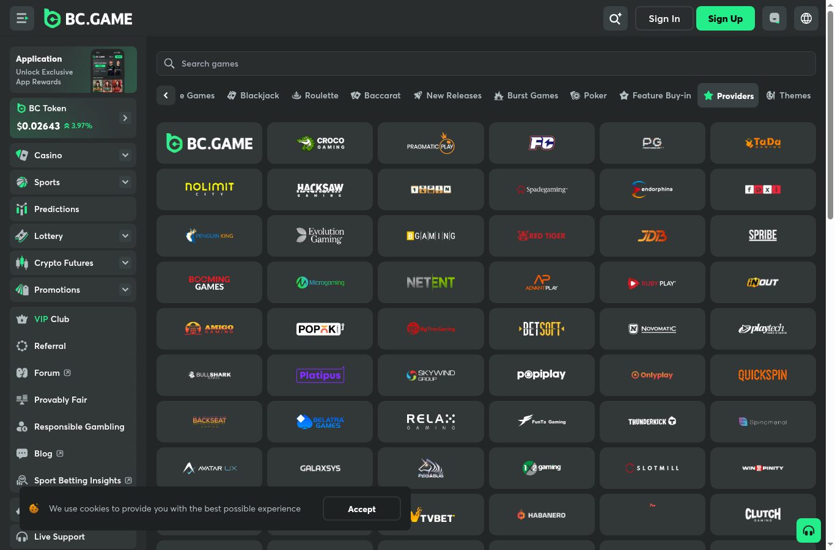Select the Hacksaw Gaming provider tile

(x=320, y=189)
